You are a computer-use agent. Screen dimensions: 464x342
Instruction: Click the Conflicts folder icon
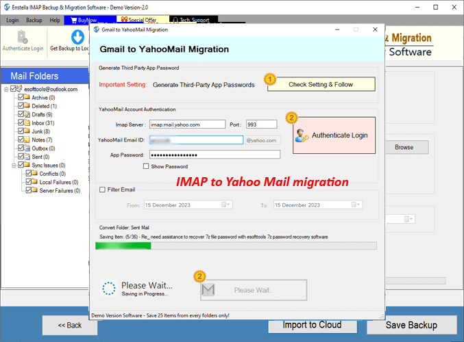(35, 173)
